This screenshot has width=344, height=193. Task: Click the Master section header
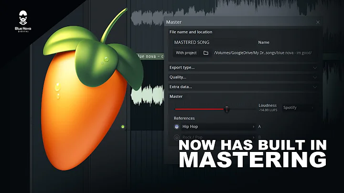(x=176, y=96)
